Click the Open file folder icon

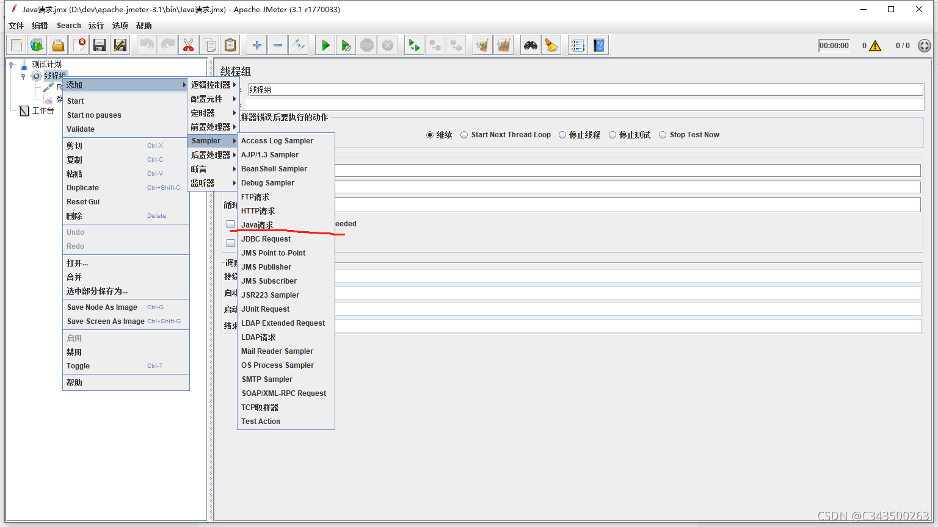tap(58, 45)
